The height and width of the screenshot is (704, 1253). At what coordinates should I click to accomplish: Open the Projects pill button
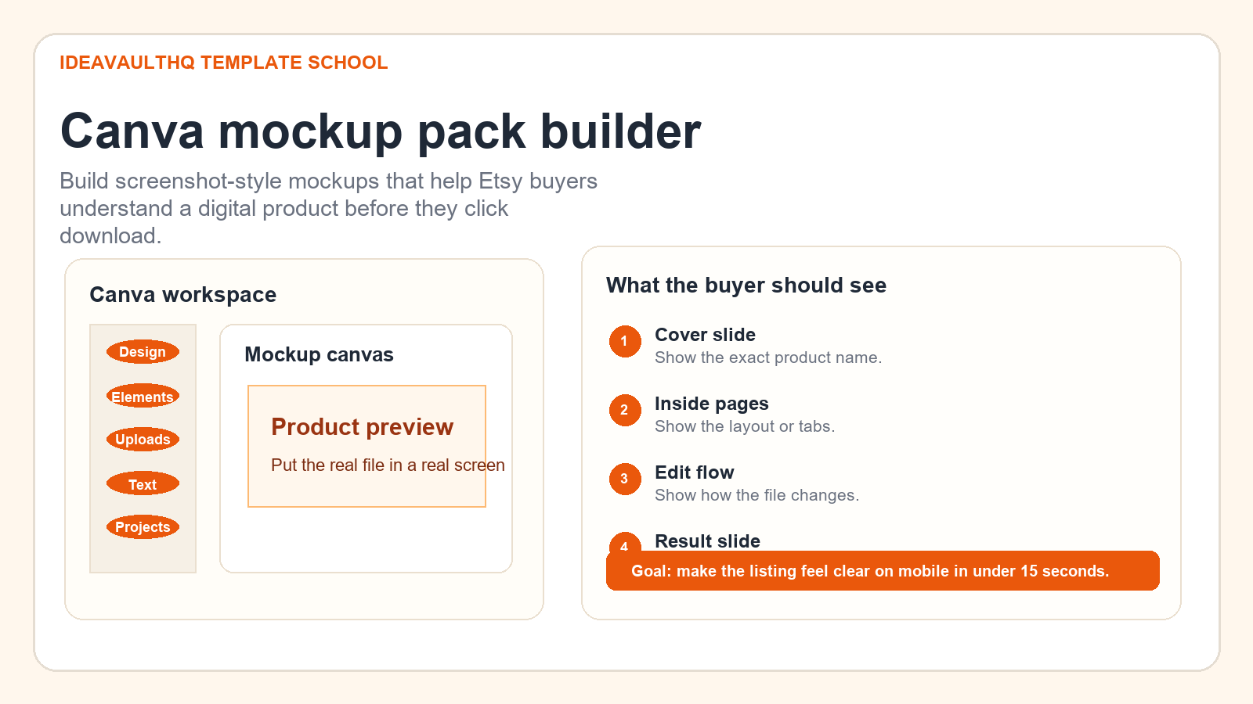143,527
